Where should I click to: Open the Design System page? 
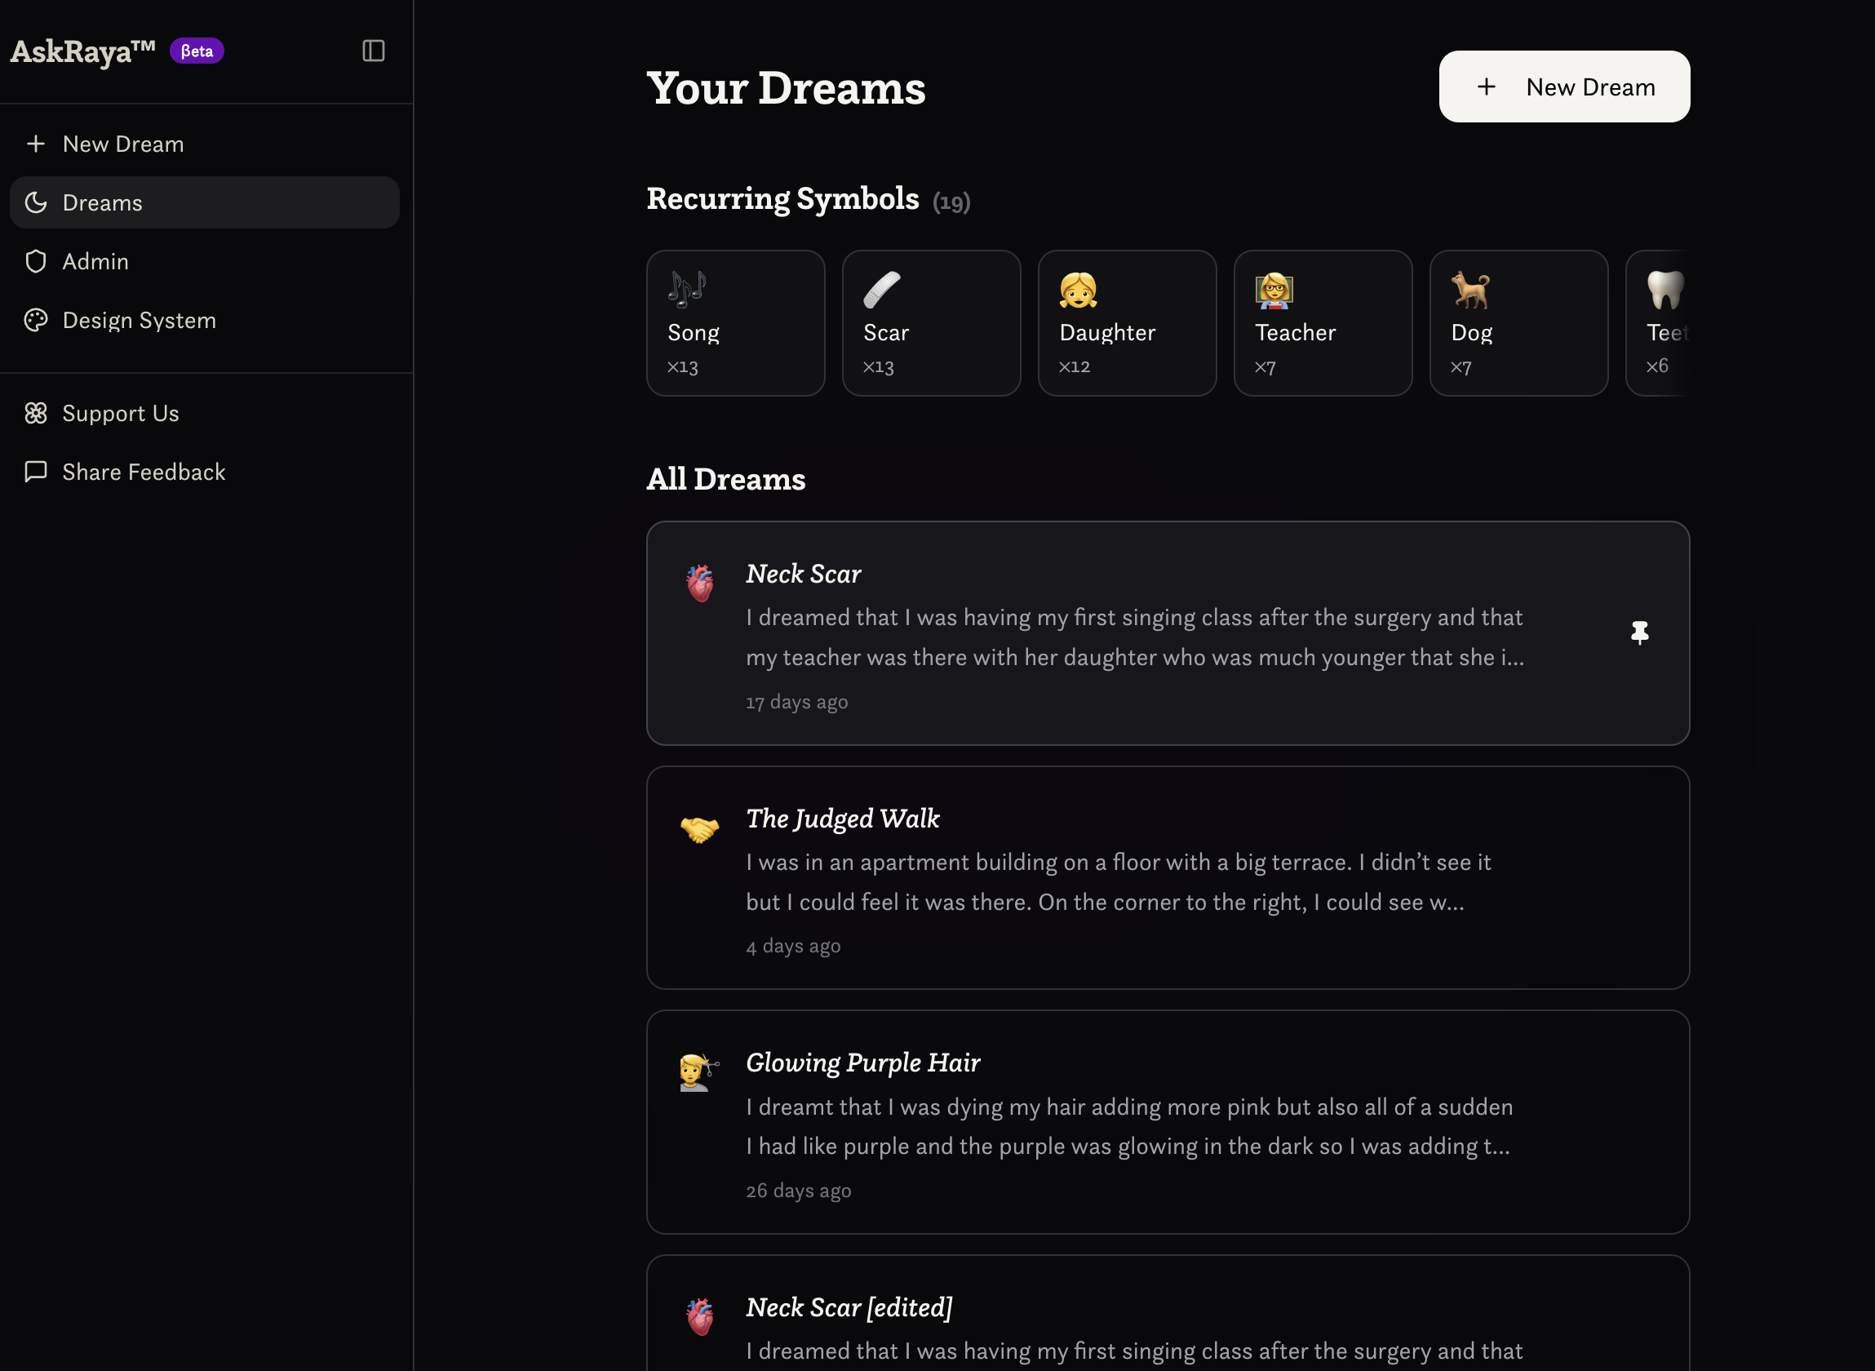pos(140,321)
